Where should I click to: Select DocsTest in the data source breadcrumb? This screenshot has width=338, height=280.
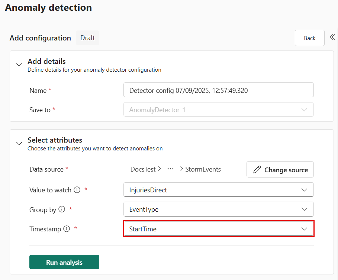click(143, 169)
